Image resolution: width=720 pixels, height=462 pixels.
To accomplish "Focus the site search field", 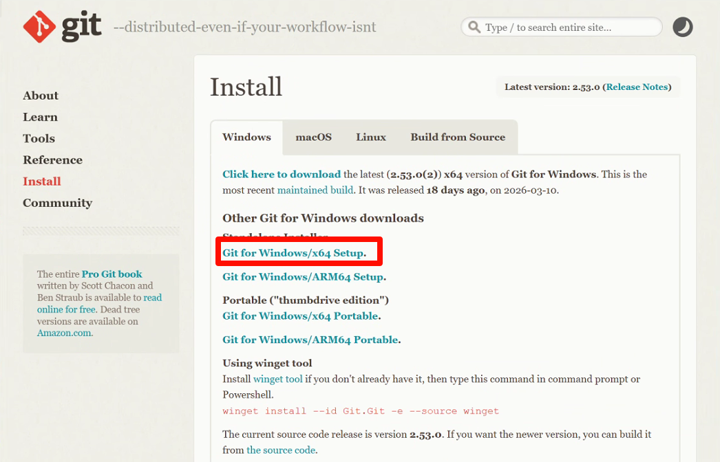I will [x=562, y=27].
